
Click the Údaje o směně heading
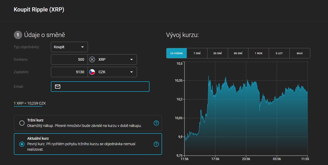(x=45, y=35)
